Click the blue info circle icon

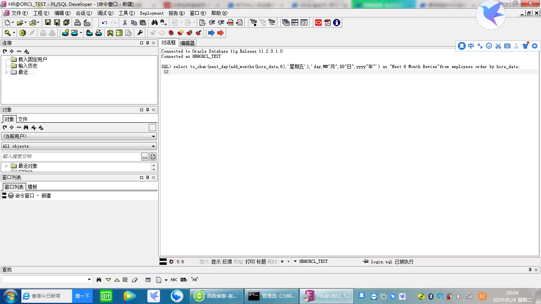pyautogui.click(x=337, y=23)
